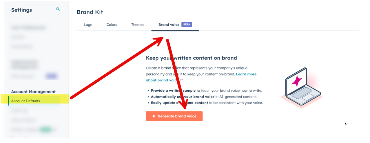
Task: Select the Themes tab
Action: 138,25
